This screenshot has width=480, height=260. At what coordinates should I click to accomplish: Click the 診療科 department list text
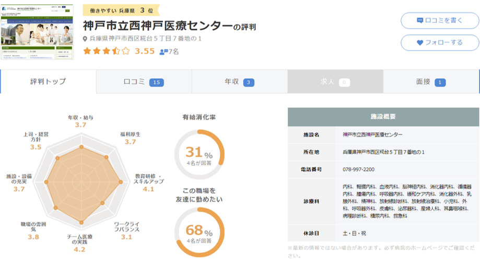(x=407, y=201)
